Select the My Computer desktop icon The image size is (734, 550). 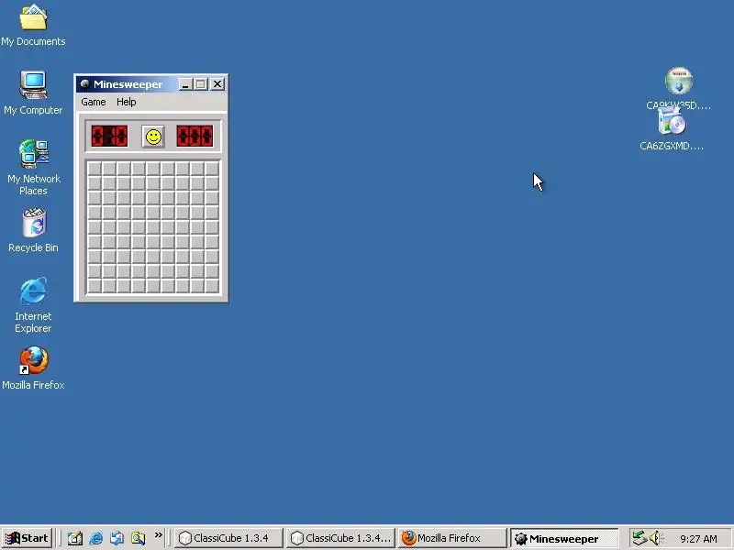[x=33, y=93]
